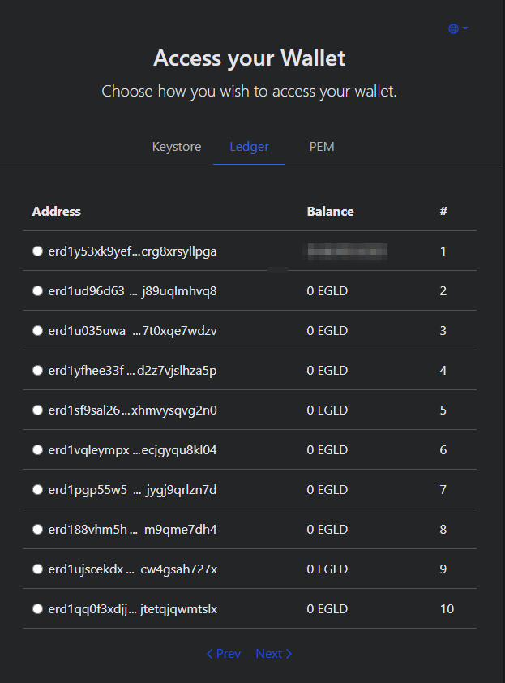Select address erd1y53xk9yef with the radio button
Viewport: 505px width, 683px height.
[37, 251]
